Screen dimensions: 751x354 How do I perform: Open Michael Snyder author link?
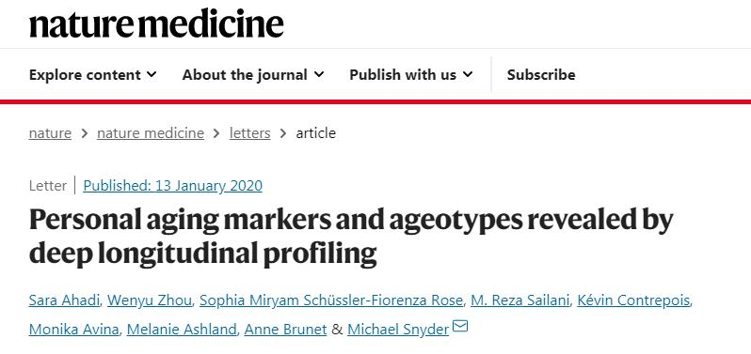coord(398,330)
